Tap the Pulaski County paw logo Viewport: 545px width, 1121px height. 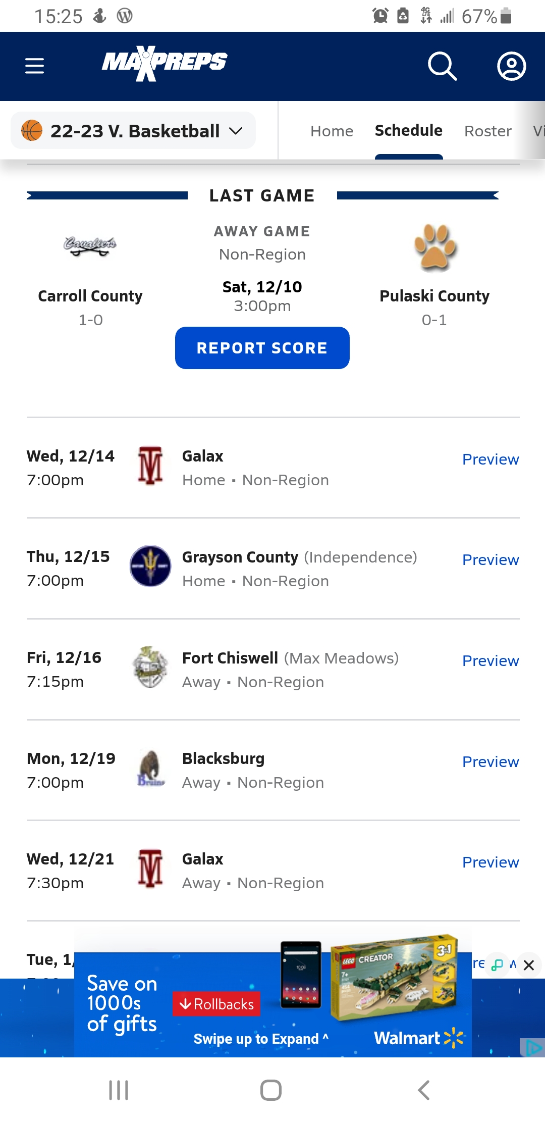[x=435, y=247]
